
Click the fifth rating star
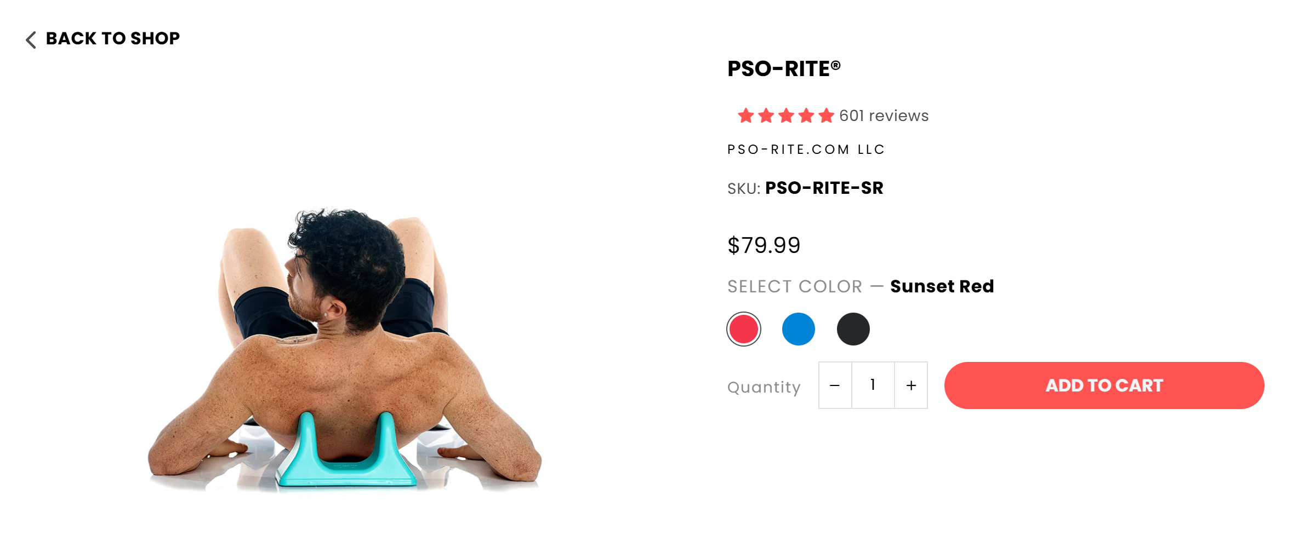826,116
